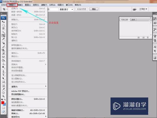Delete current state in History panel
This screenshot has width=157, height=118.
point(148,38)
